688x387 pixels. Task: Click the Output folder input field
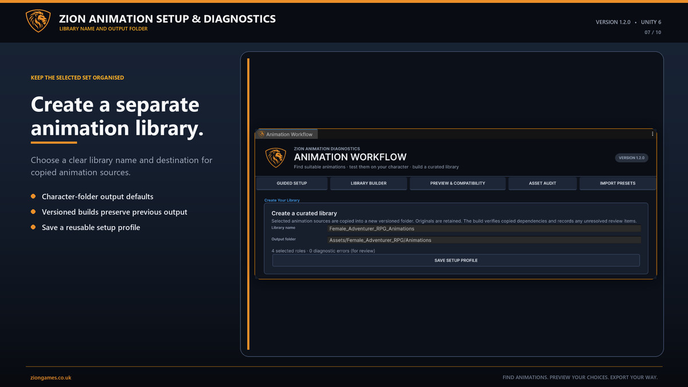tap(484, 240)
